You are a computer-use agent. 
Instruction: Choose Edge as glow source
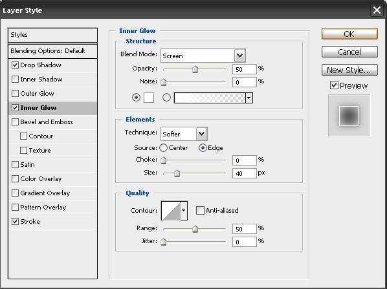click(203, 147)
